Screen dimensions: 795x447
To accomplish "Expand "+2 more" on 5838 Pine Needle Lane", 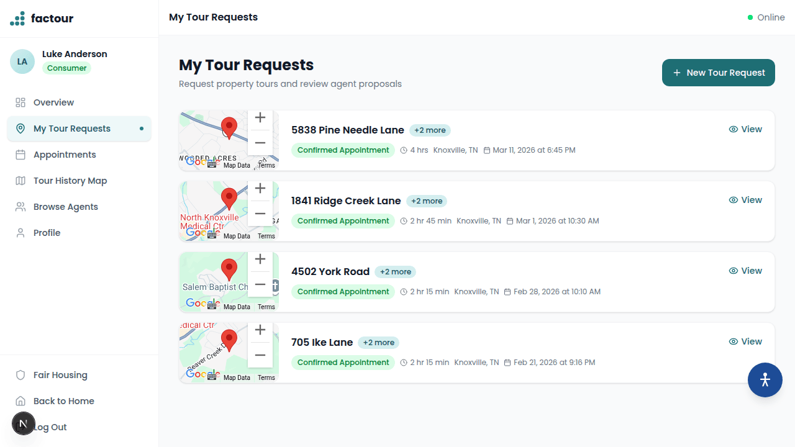I will [430, 130].
